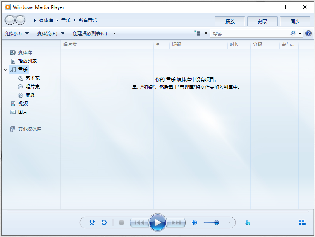
Task: Click the 播放列表 play icon
Action: [x=13, y=61]
